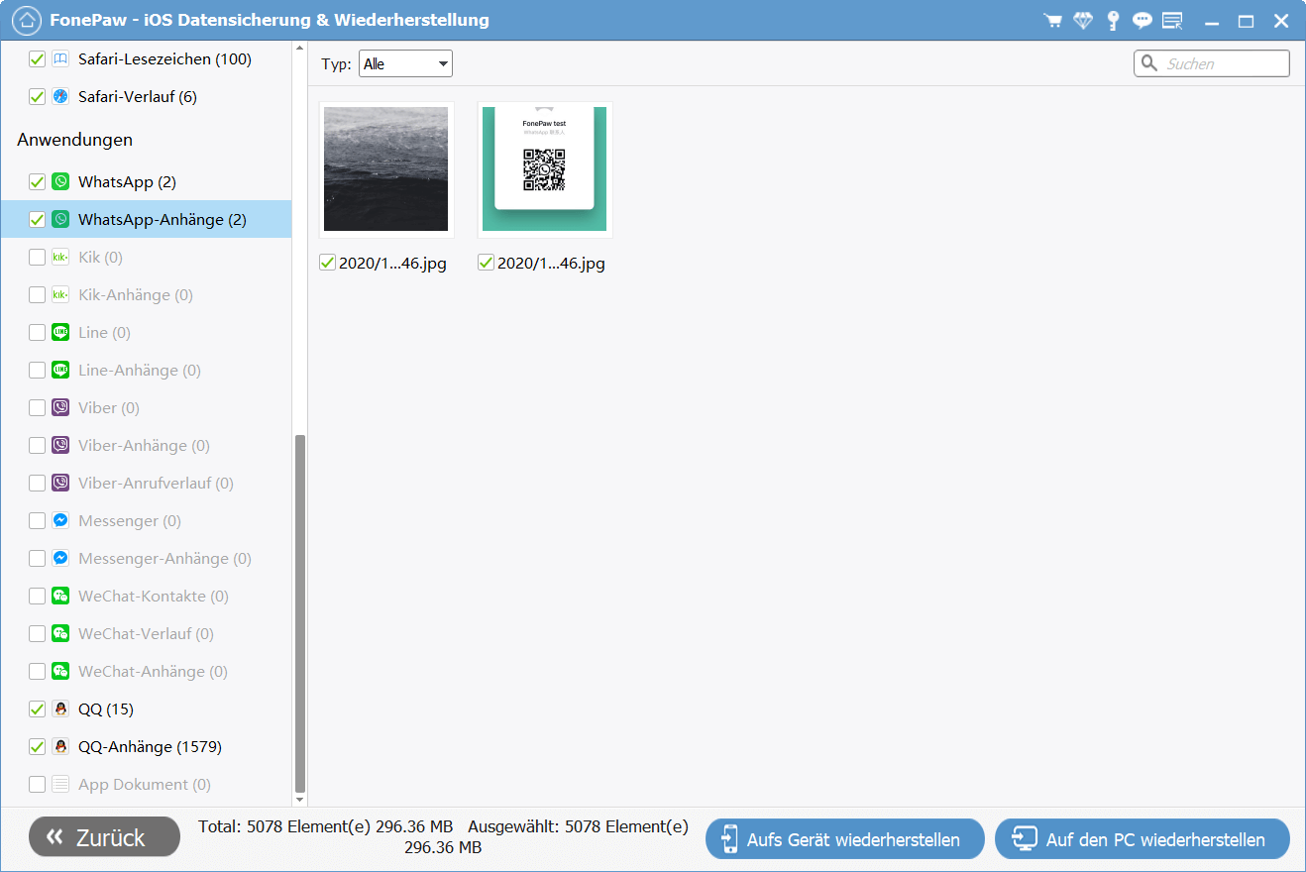
Task: Uncheck the WhatsApp-Anhänge checkbox
Action: coord(38,220)
